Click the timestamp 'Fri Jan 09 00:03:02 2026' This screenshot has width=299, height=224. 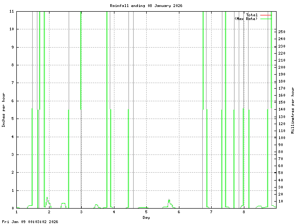[30, 222]
